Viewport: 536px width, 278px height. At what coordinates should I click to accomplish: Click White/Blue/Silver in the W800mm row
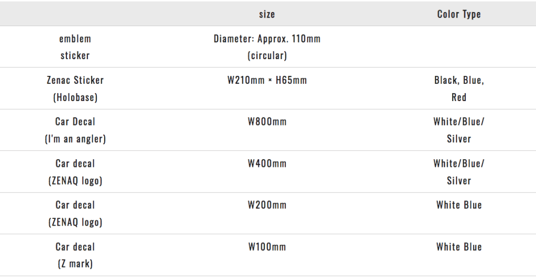click(459, 130)
